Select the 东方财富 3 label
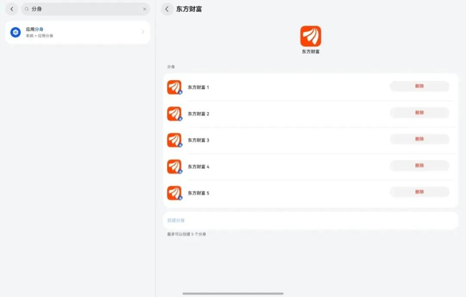 click(x=199, y=140)
